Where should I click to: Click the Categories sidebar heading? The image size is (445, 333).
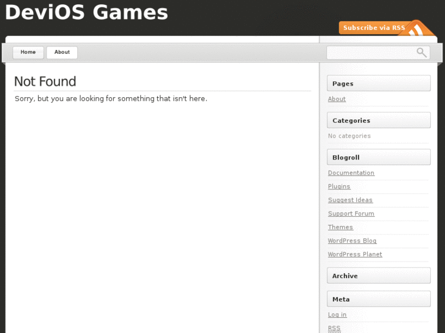pos(379,120)
